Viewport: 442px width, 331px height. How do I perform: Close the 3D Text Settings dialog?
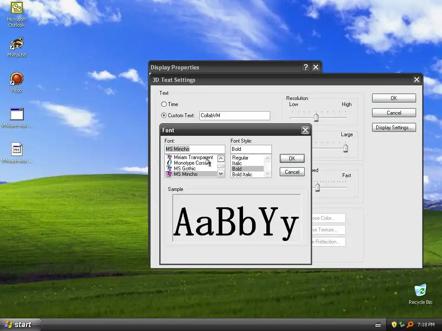coord(417,80)
